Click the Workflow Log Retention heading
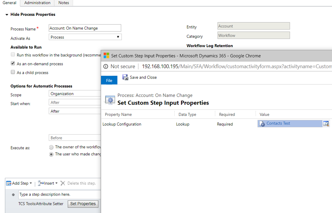Viewport: 332px width, 213px height. click(x=210, y=45)
